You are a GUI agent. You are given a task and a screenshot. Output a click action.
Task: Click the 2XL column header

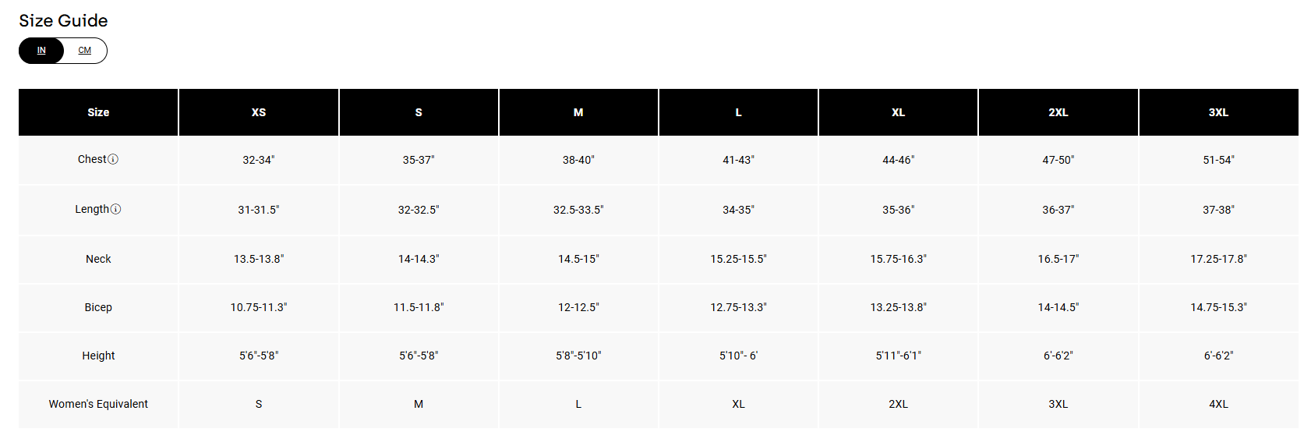click(1058, 112)
